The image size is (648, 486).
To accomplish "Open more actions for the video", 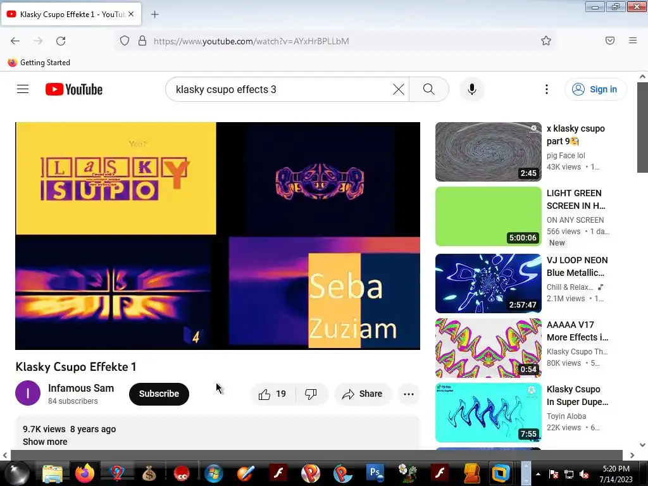I will tap(409, 394).
